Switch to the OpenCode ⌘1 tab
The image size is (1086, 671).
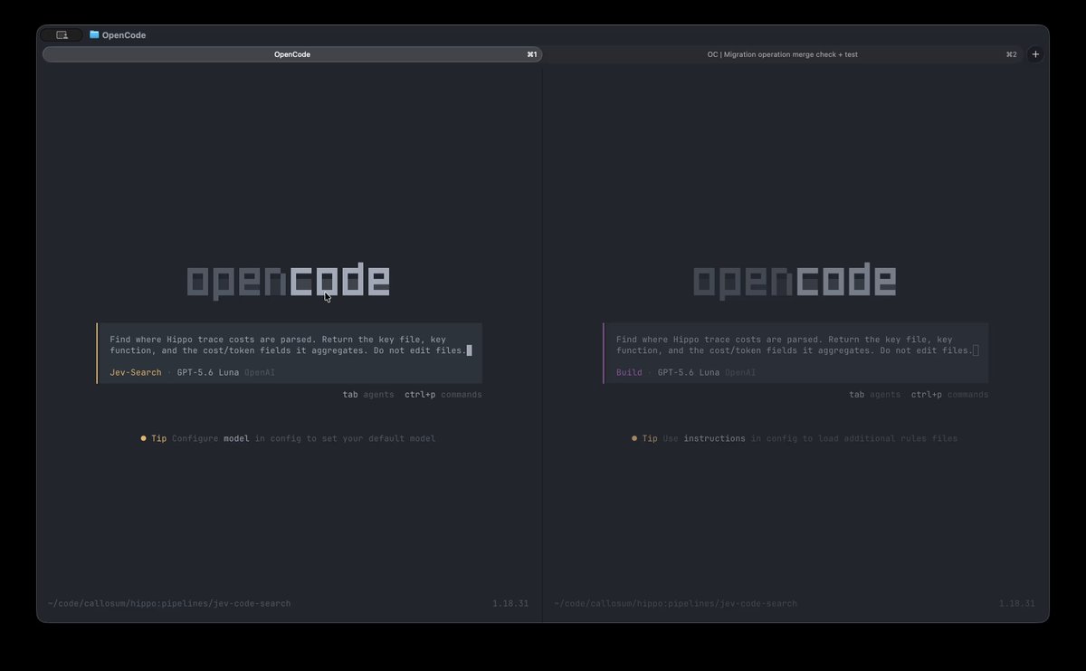292,54
